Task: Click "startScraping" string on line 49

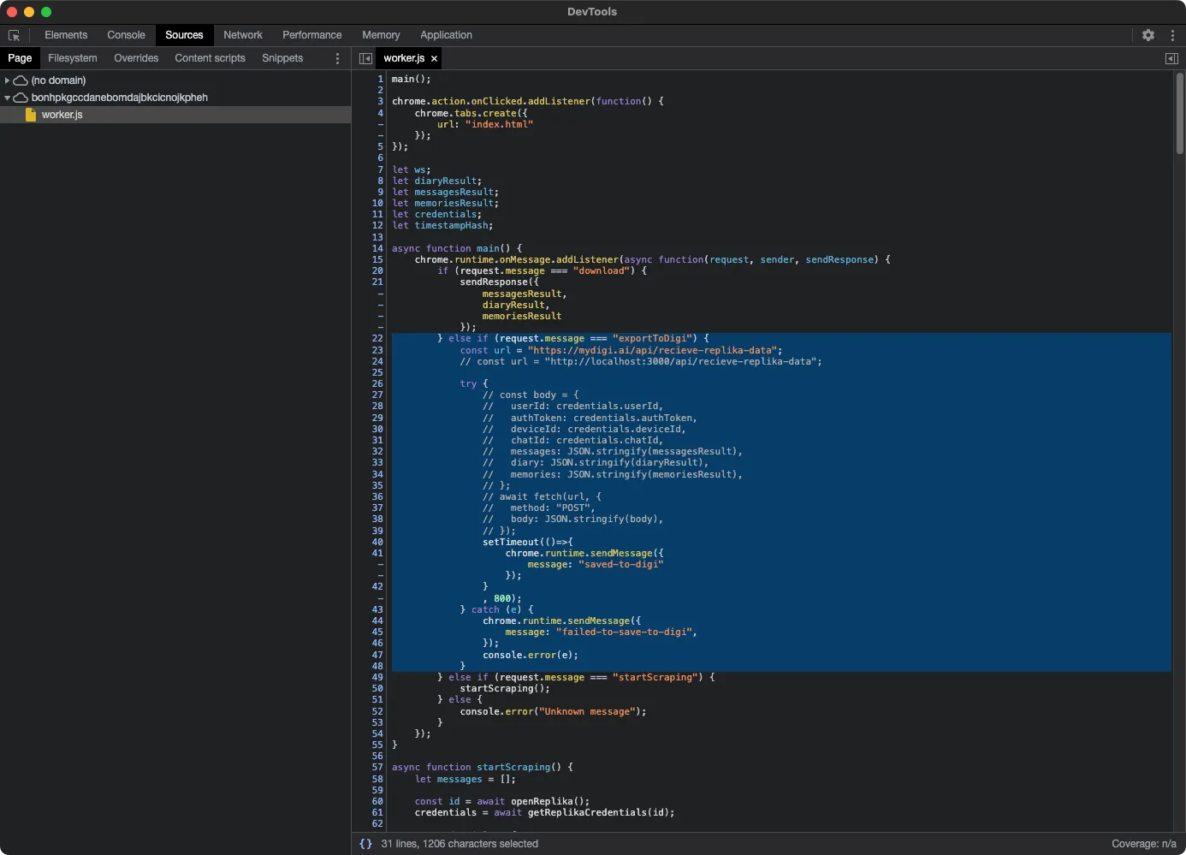Action: tap(655, 678)
